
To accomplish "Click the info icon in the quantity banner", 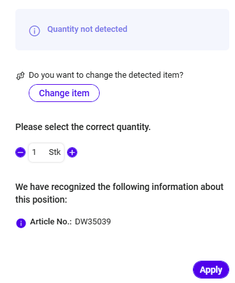I will [x=34, y=31].
